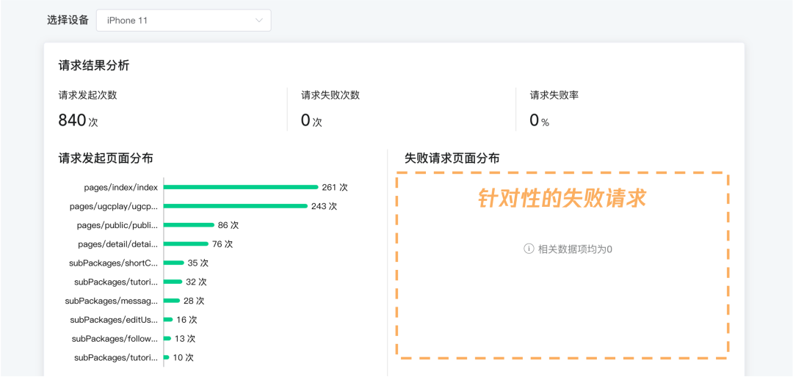Select the pages/public label
The width and height of the screenshot is (793, 377).
click(117, 225)
